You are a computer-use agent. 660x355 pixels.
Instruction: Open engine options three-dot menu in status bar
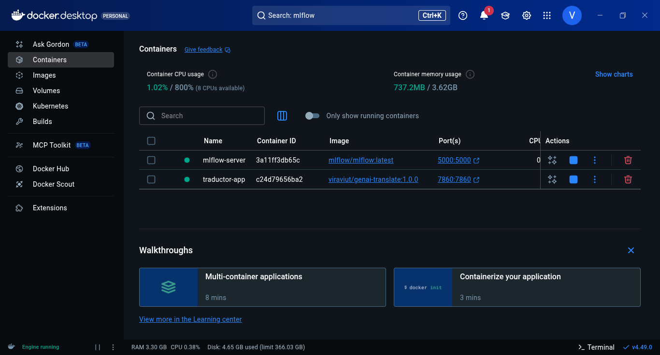point(113,347)
